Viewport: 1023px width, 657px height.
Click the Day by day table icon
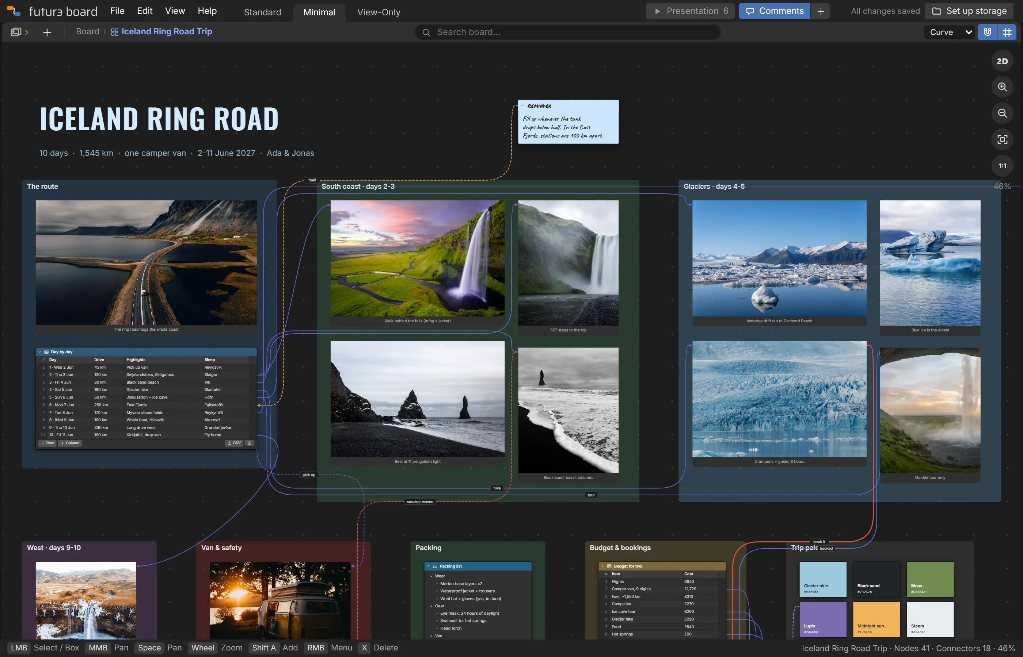coord(46,352)
